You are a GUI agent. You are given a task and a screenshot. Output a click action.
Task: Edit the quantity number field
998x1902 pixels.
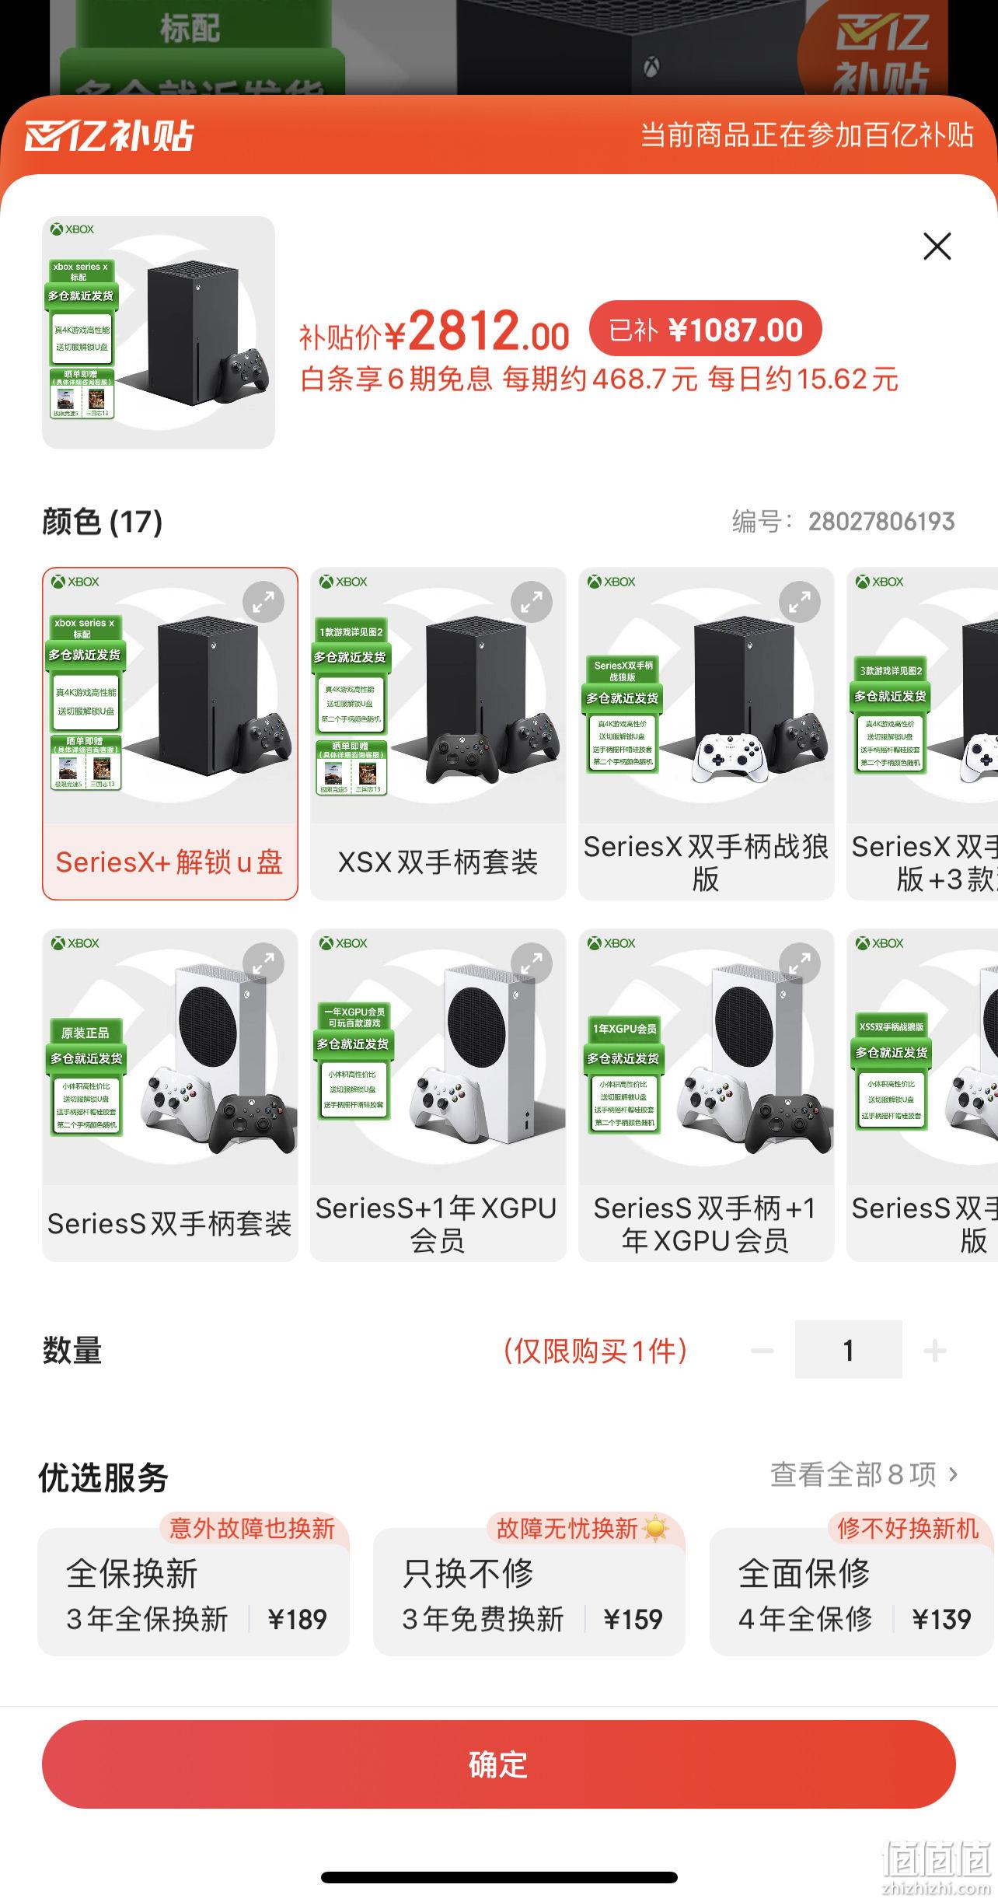(848, 1351)
